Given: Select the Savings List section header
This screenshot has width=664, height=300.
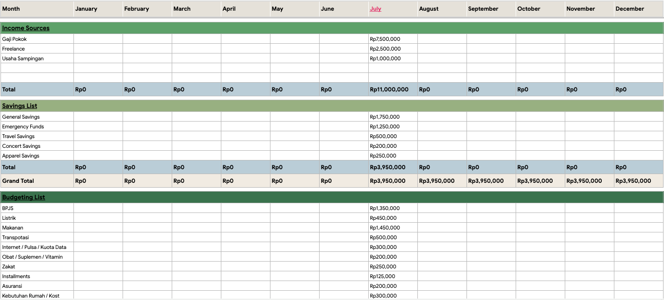Looking at the screenshot, I should click(x=19, y=106).
